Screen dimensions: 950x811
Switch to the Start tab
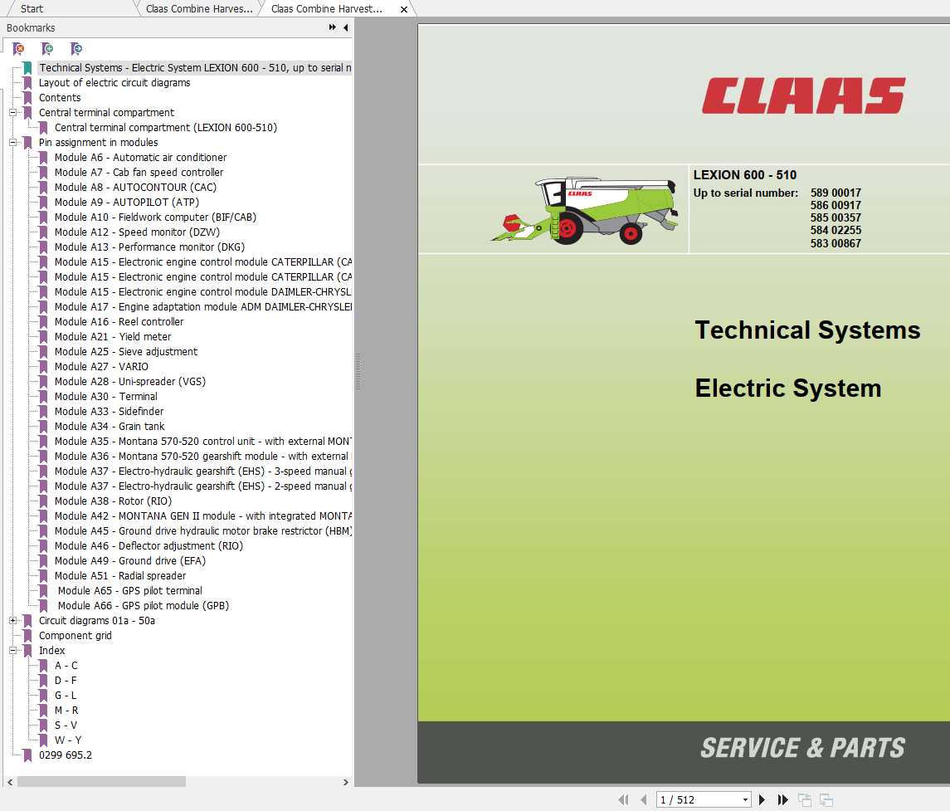coord(50,9)
